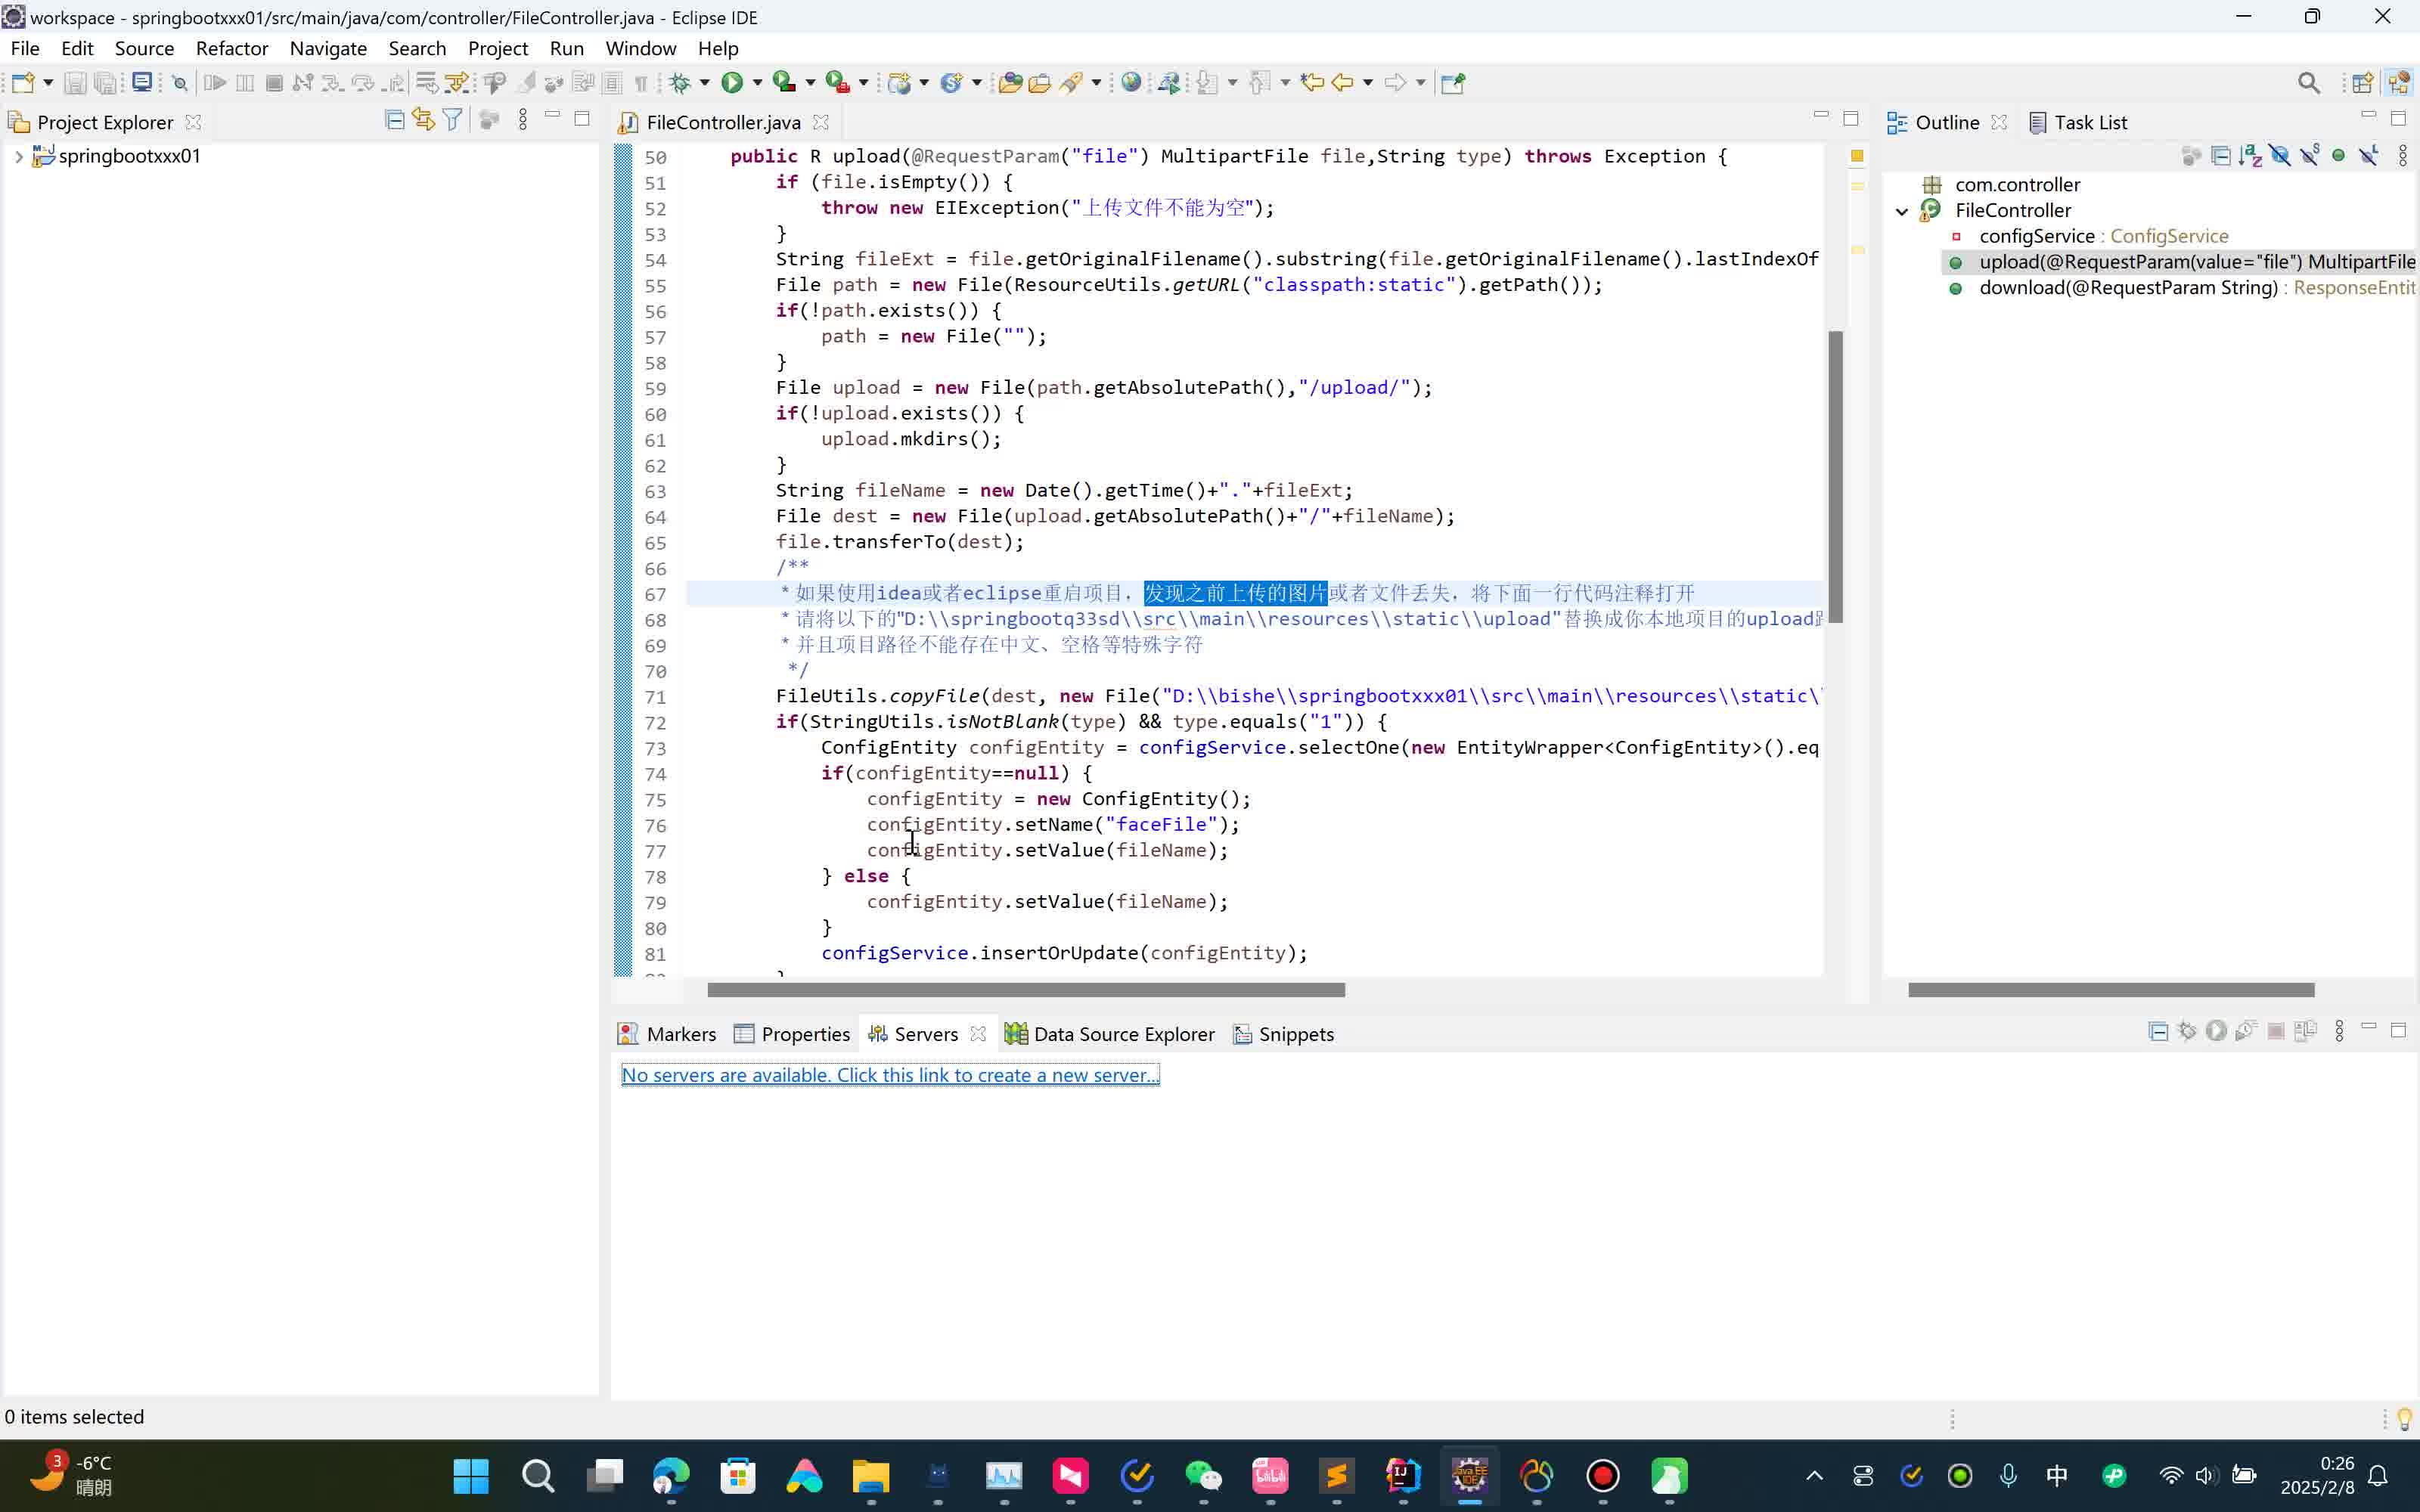The image size is (2420, 1512).
Task: Open WeChat from the Windows taskbar
Action: (x=1203, y=1475)
